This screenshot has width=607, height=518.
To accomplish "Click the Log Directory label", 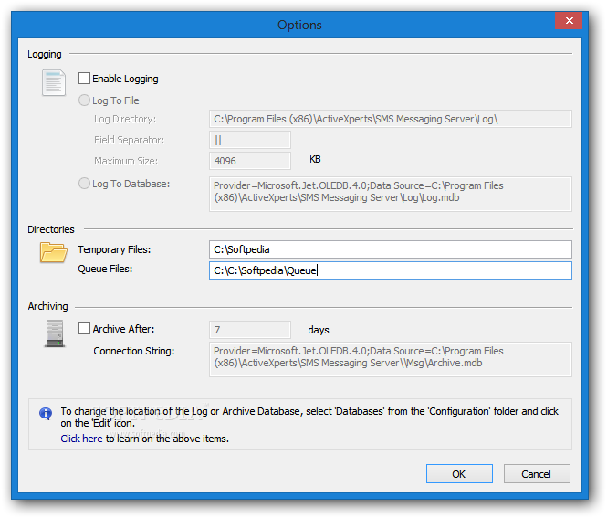I will click(x=125, y=119).
